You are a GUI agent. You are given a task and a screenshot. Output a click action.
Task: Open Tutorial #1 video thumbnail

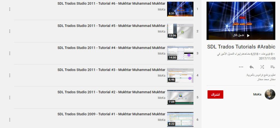point(180,119)
